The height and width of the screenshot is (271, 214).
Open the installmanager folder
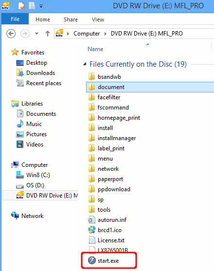coord(112,138)
